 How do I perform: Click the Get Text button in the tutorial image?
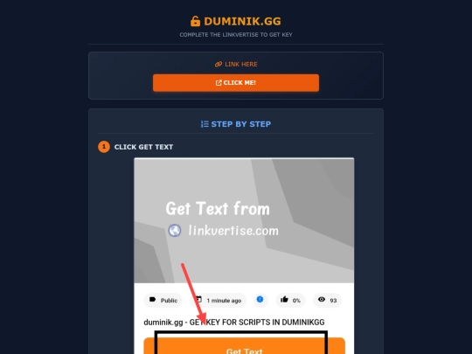point(244,346)
